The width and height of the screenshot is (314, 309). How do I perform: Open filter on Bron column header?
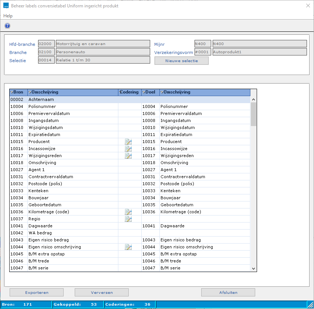(12, 92)
